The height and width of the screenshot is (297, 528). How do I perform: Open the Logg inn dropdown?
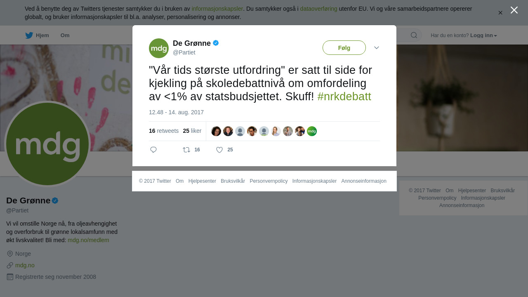pos(483,35)
